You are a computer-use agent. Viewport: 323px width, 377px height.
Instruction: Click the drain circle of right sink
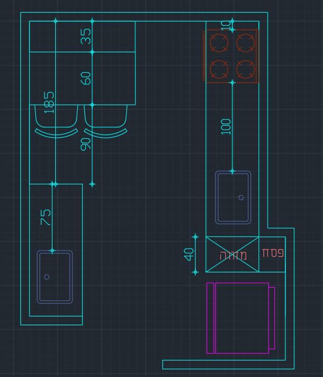241,197
